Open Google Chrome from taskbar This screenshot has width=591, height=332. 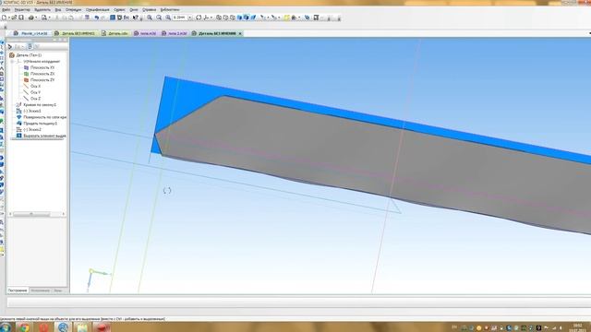click(x=25, y=327)
